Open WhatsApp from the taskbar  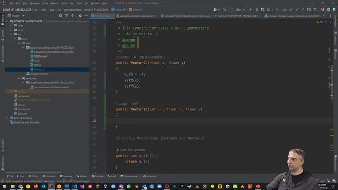coord(129,186)
